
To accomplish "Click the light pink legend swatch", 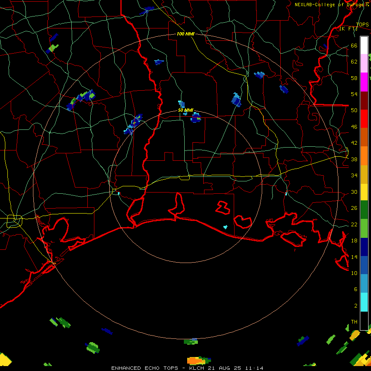I will click(364, 63).
